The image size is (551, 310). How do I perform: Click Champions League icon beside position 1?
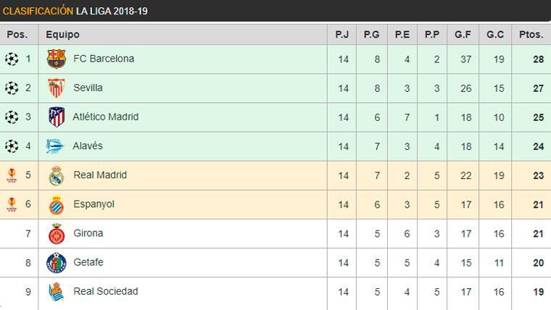[12, 59]
